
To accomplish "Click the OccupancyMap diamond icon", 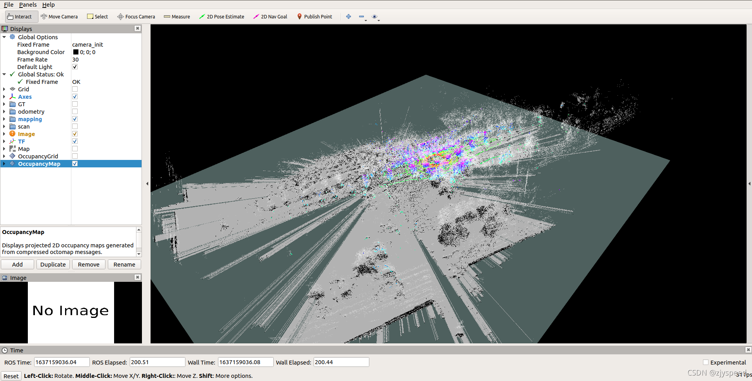I will pyautogui.click(x=13, y=163).
